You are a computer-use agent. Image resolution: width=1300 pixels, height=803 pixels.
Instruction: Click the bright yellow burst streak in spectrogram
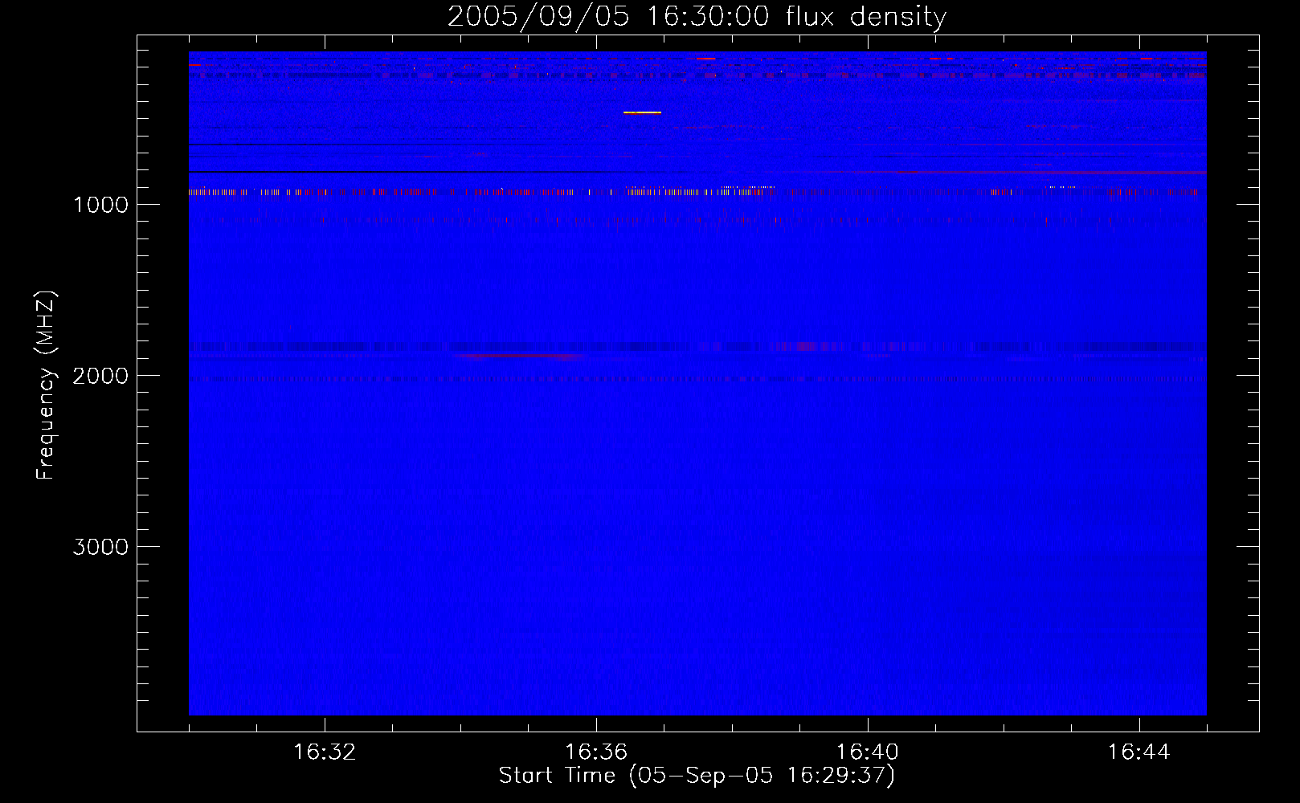[642, 112]
